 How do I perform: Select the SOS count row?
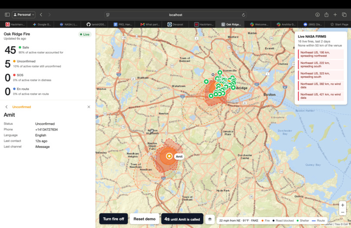[47, 77]
